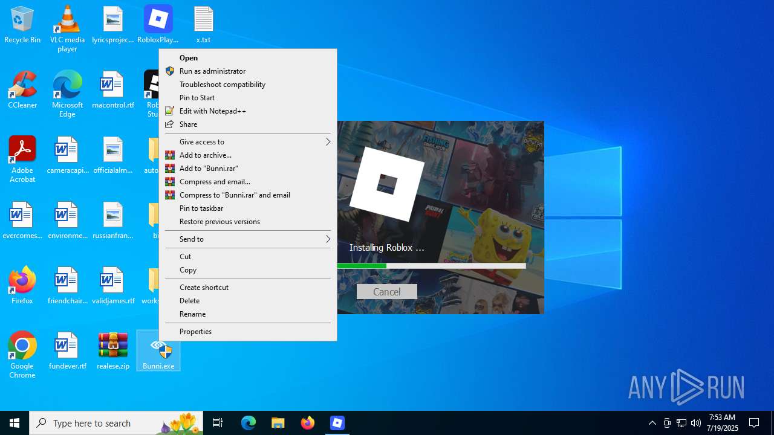Select the macontrol.rtf document icon
The image size is (774, 435).
[113, 89]
